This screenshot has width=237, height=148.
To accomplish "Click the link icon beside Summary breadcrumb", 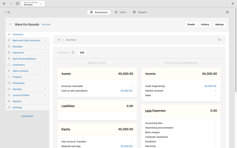I will point(219,40).
